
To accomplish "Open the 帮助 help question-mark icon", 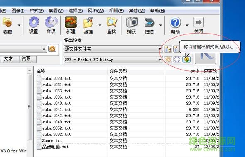I will (x=175, y=26).
